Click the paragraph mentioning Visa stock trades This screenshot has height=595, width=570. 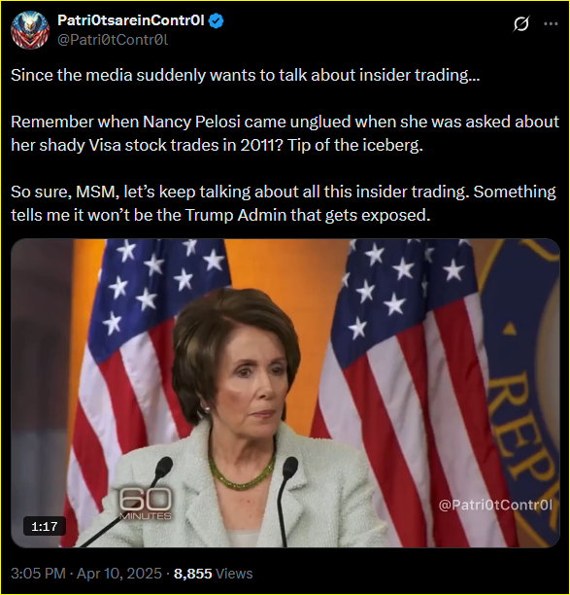pyautogui.click(x=285, y=133)
